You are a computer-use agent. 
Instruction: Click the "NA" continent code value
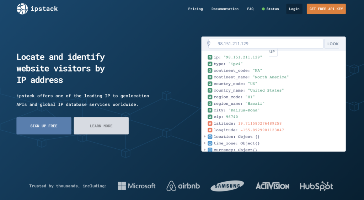pyautogui.click(x=257, y=70)
